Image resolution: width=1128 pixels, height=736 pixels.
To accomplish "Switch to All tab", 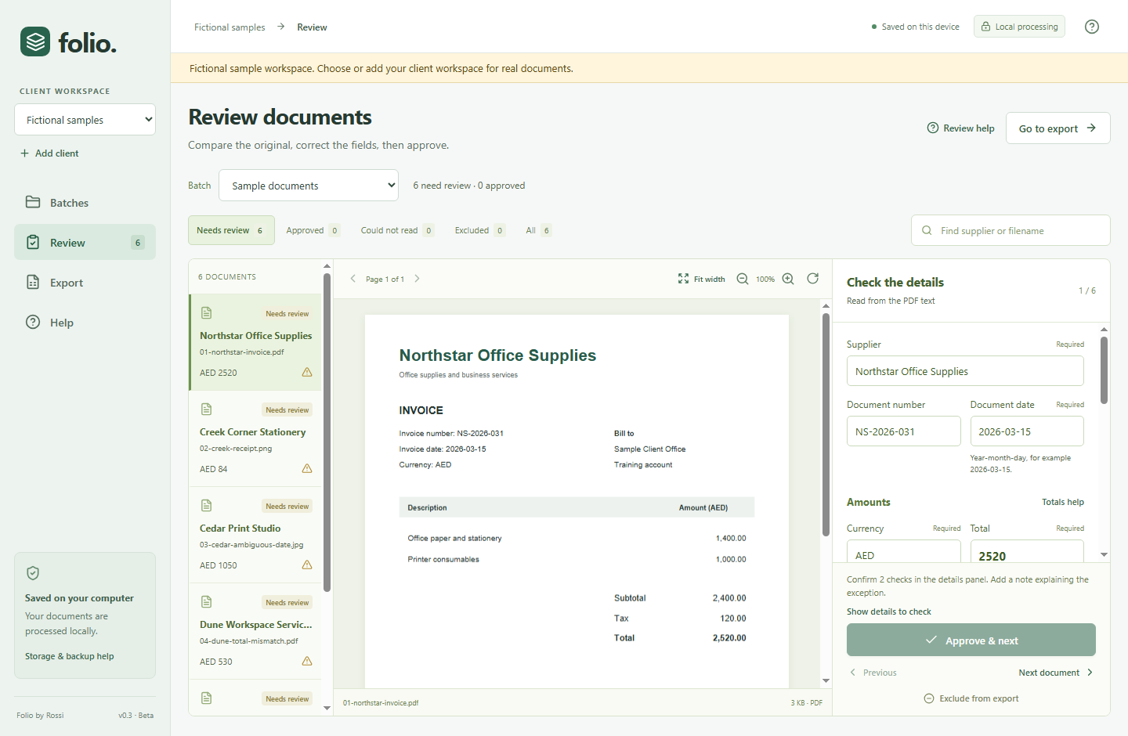I will point(539,230).
